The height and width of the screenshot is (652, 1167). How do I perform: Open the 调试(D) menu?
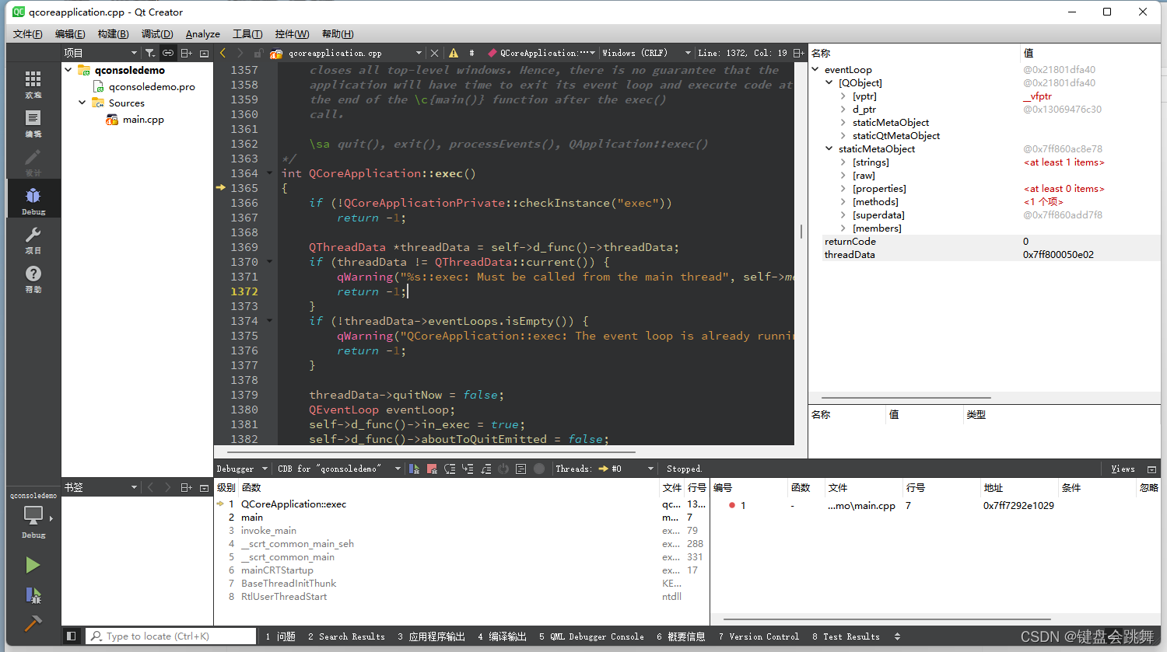click(157, 33)
